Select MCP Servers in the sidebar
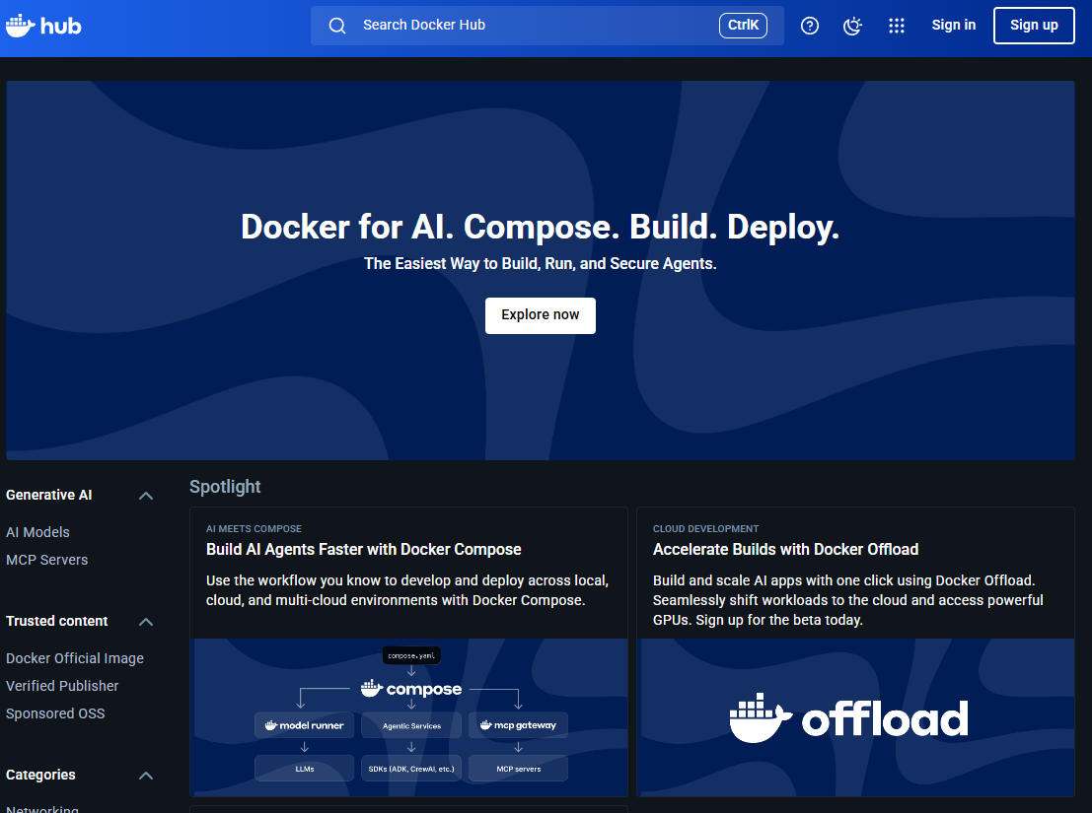Image resolution: width=1092 pixels, height=813 pixels. (x=46, y=560)
